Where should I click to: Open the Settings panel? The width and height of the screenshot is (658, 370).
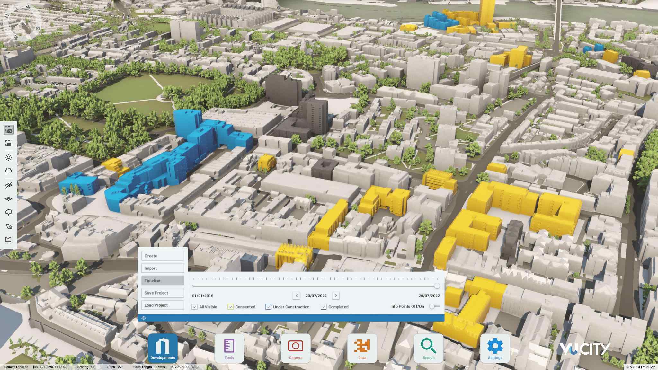pyautogui.click(x=495, y=348)
